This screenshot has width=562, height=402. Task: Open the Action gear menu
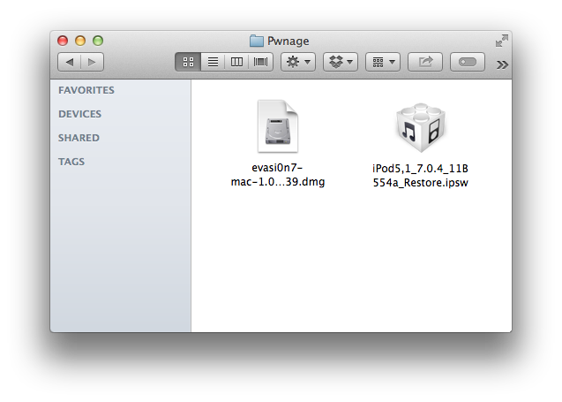click(297, 62)
